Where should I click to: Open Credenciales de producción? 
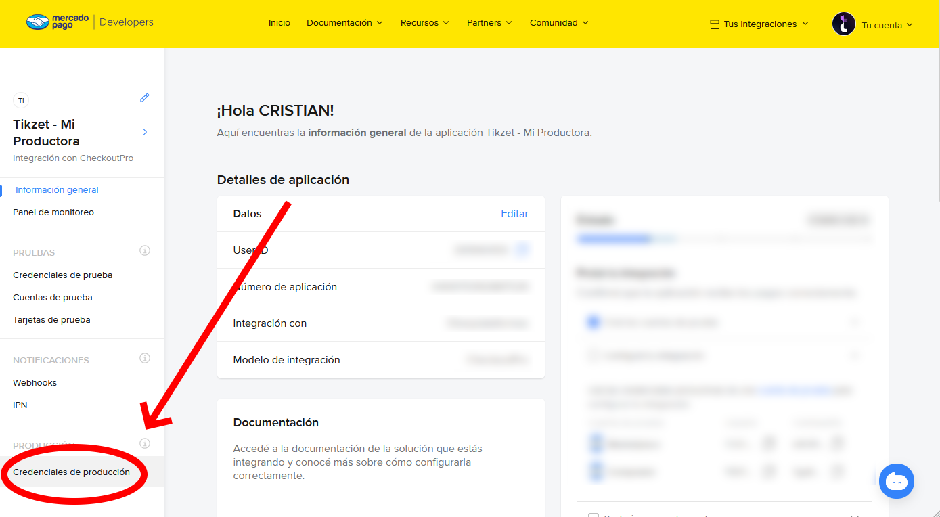coord(72,472)
